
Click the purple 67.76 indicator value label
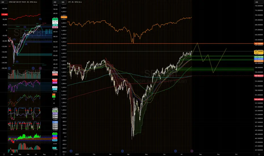pyautogui.click(x=55, y=83)
